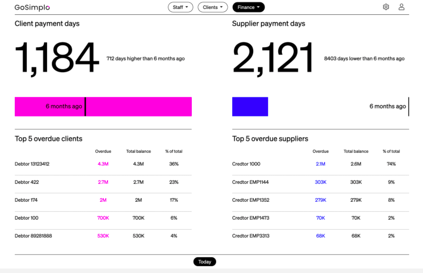This screenshot has height=273, width=423.
Task: Open Credtor EMP1352 row
Action: click(320, 200)
